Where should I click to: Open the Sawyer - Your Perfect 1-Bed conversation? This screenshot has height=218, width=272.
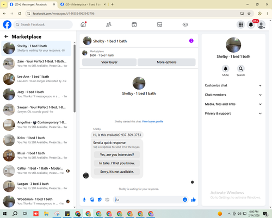point(36,109)
